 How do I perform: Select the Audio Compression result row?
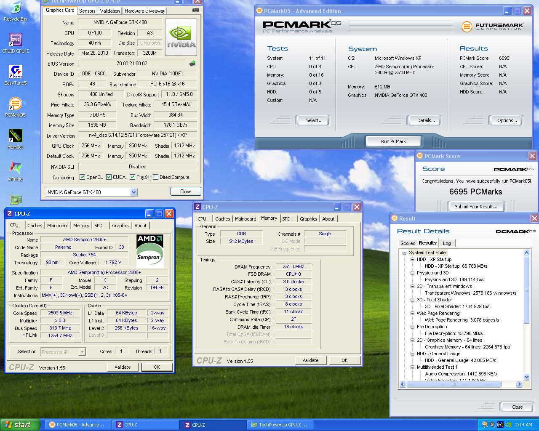point(461,374)
